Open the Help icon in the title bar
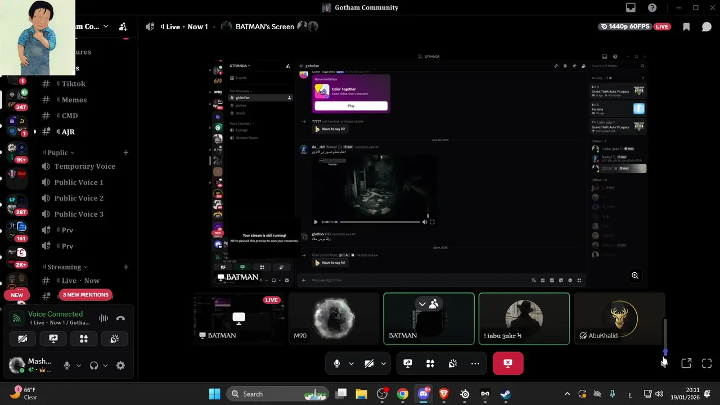This screenshot has height=405, width=720. coord(652,7)
